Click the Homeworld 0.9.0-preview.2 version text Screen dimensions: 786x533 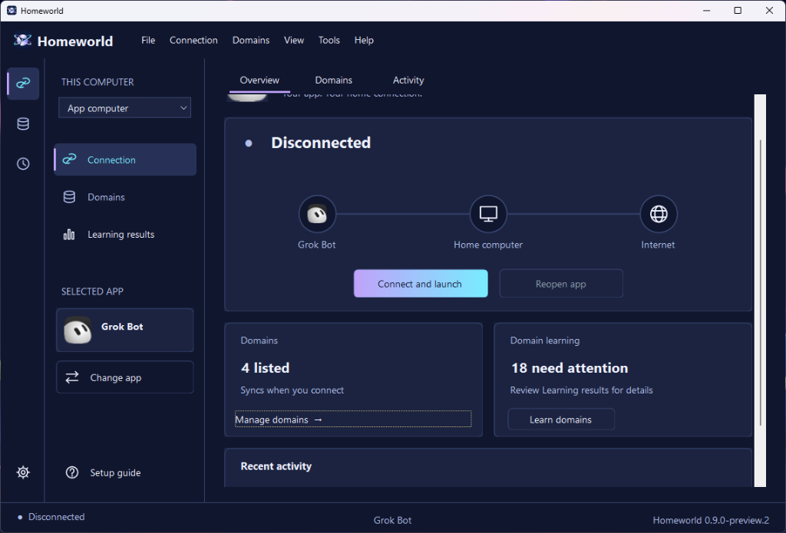click(x=710, y=520)
